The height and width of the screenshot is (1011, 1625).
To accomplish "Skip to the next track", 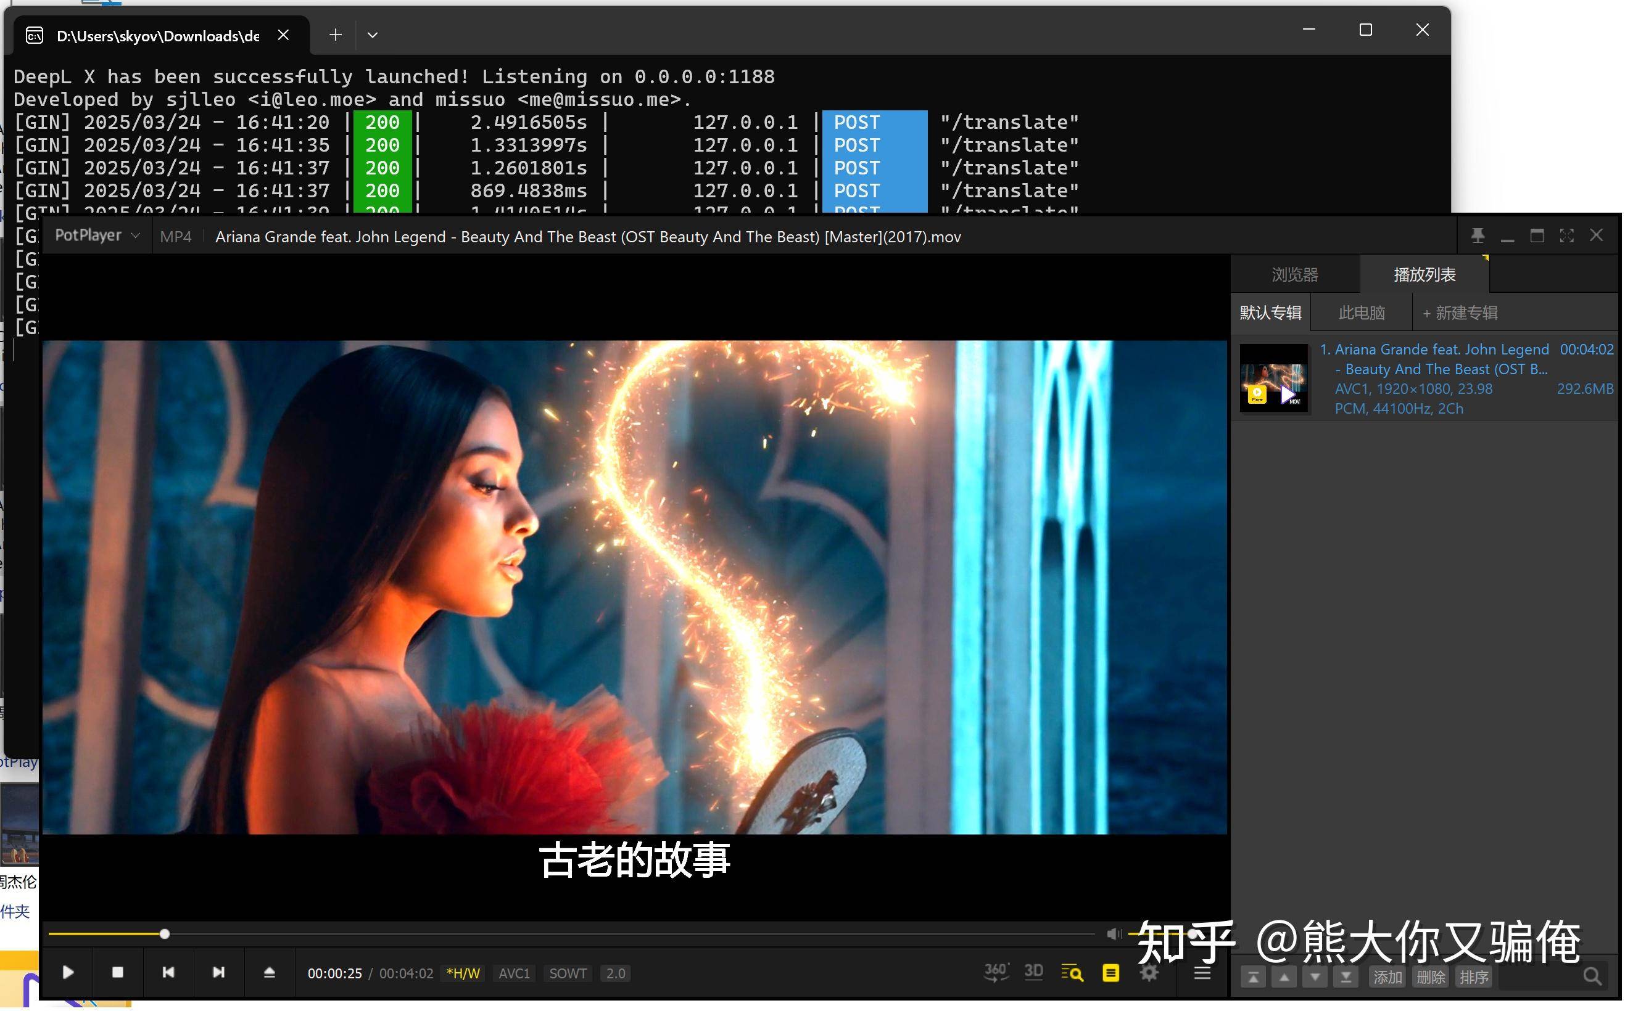I will [x=219, y=973].
